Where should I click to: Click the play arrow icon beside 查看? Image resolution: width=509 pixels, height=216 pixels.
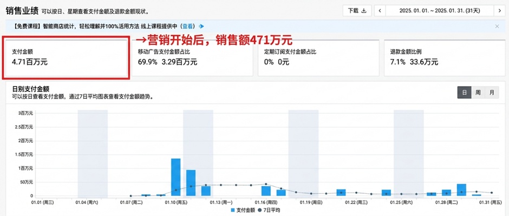pyautogui.click(x=201, y=27)
